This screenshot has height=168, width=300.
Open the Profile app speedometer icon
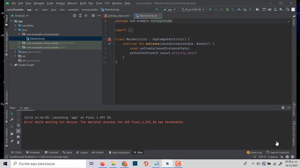pyautogui.click(x=239, y=9)
